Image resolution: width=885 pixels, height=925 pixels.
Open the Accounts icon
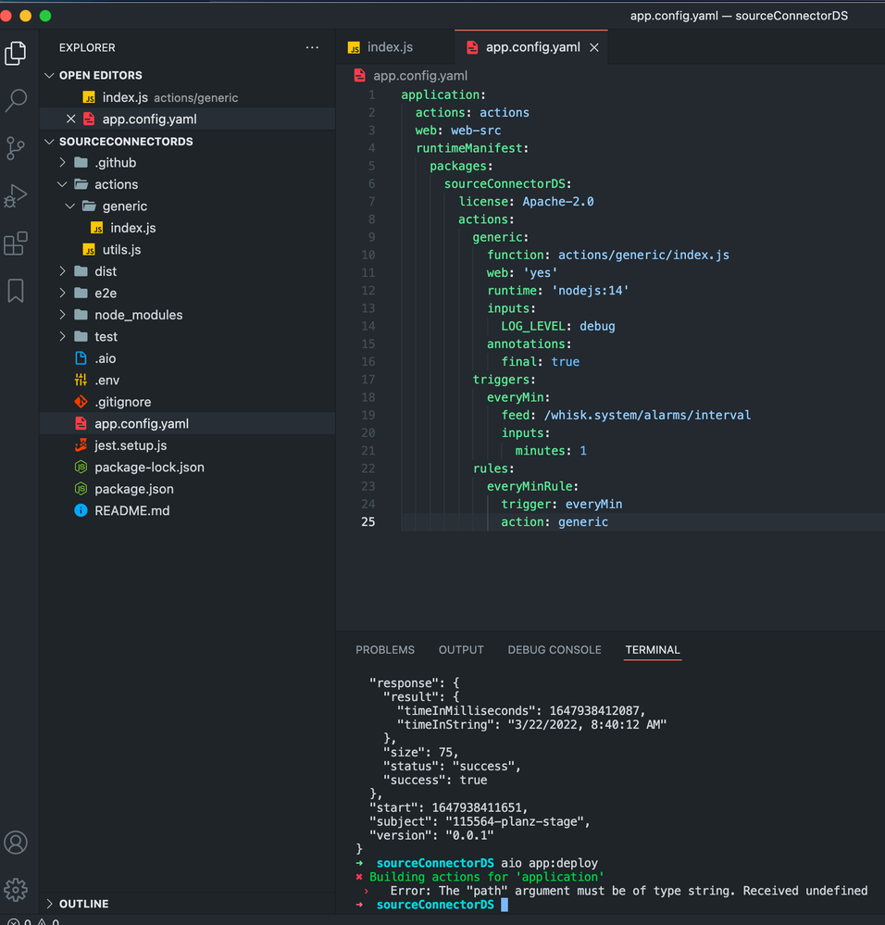[16, 843]
